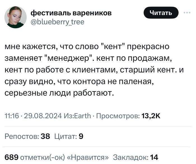Click the repost count number 38
This screenshot has width=196, height=164.
(x=45, y=137)
